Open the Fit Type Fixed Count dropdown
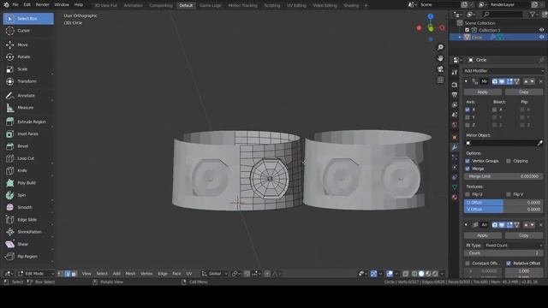548x308 pixels. (x=514, y=246)
